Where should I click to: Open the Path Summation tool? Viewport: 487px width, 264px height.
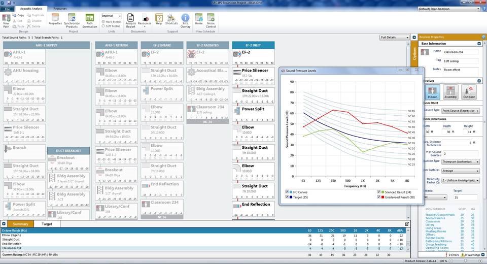pos(90,20)
